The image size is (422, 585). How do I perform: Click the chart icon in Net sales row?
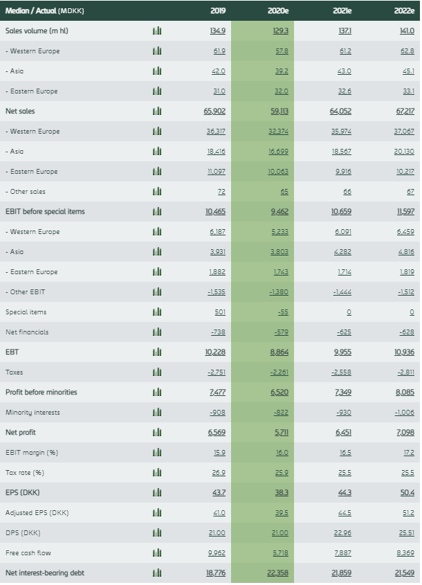[x=156, y=111]
